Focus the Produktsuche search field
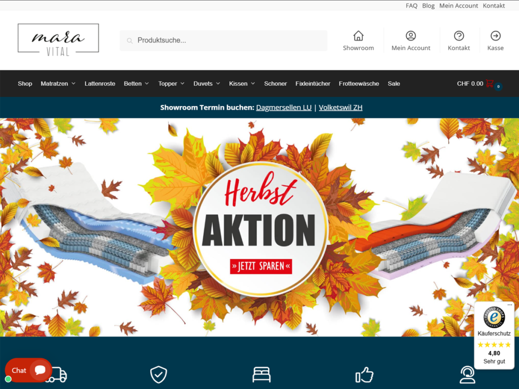The width and height of the screenshot is (519, 389). (224, 41)
